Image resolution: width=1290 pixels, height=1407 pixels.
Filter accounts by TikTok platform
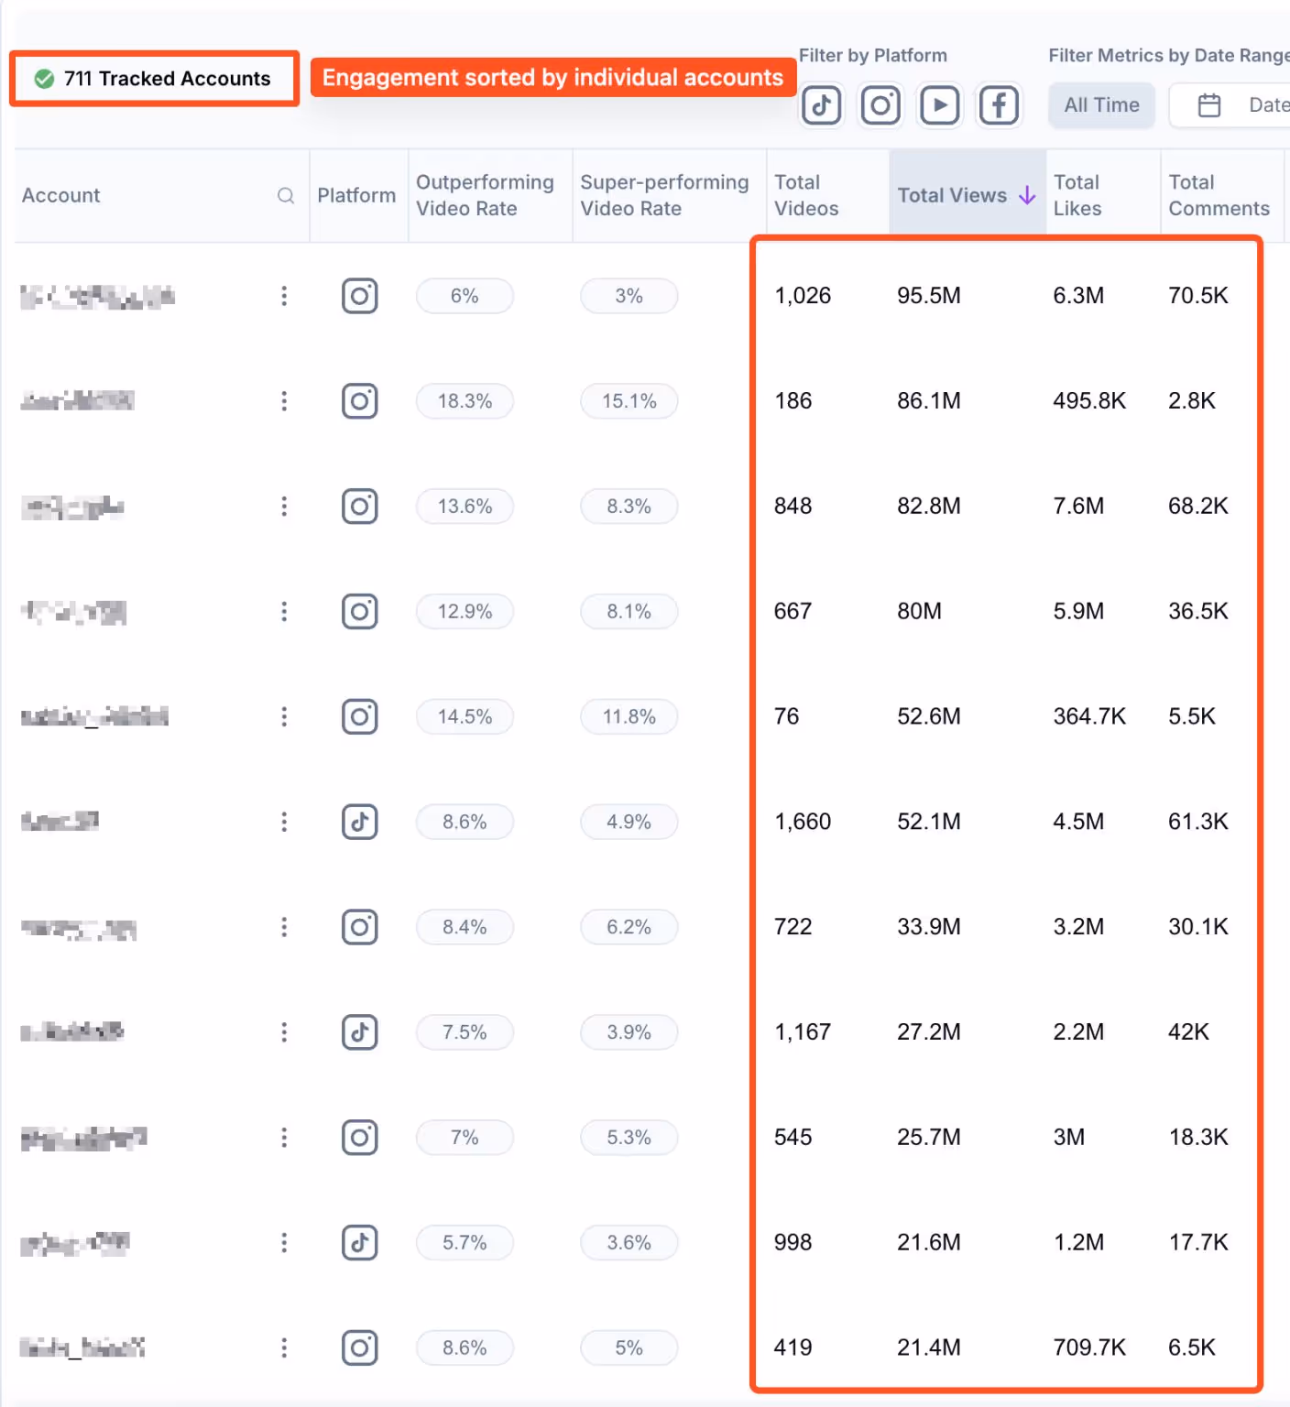(x=822, y=105)
